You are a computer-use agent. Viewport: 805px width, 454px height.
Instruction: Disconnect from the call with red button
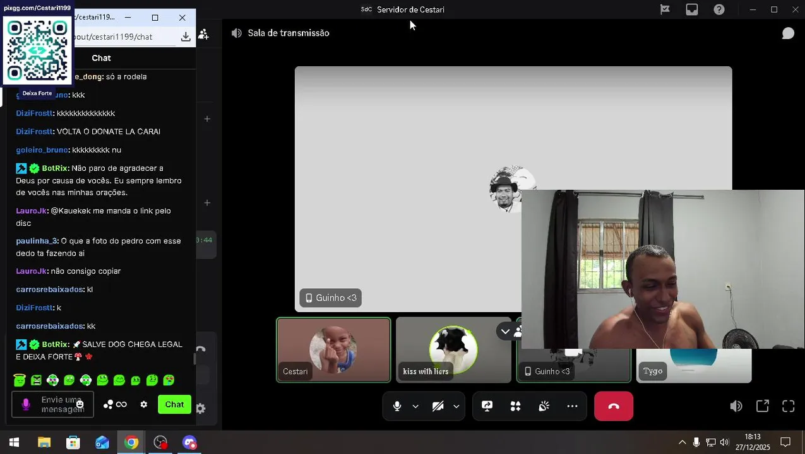tap(614, 406)
